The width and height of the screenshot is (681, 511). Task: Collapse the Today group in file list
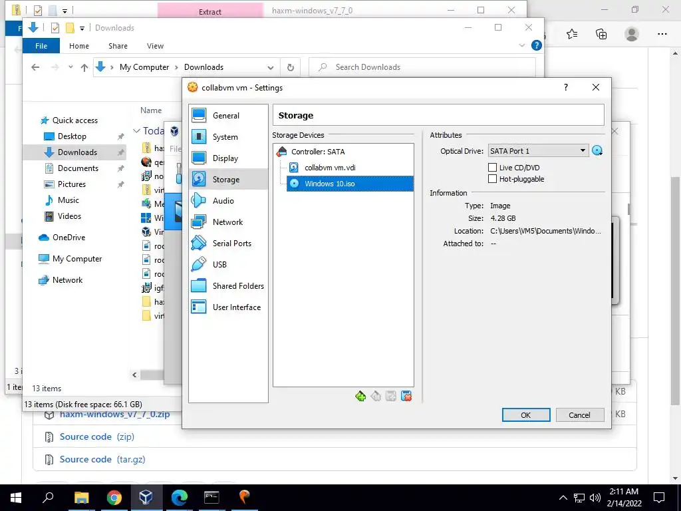(136, 131)
